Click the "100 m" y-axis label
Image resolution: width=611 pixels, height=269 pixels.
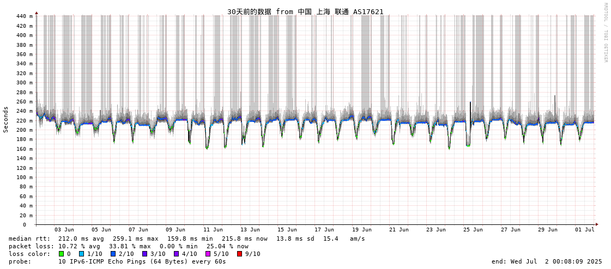click(x=24, y=178)
